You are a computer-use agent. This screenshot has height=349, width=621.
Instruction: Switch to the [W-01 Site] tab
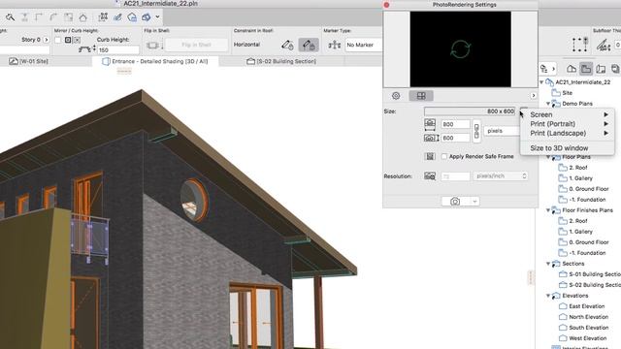28,61
